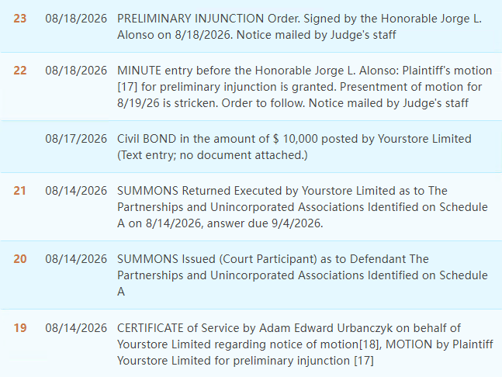Click the 08/17/2026 Civil BOND date

[x=76, y=139]
